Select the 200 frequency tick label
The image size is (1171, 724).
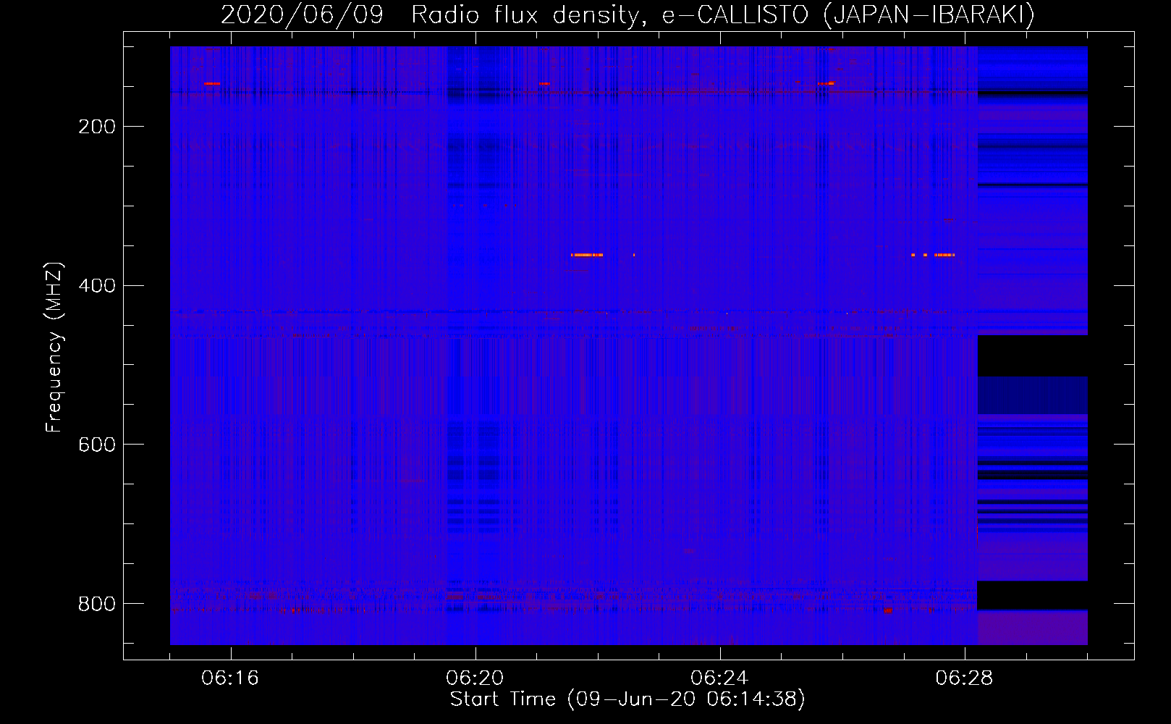97,127
